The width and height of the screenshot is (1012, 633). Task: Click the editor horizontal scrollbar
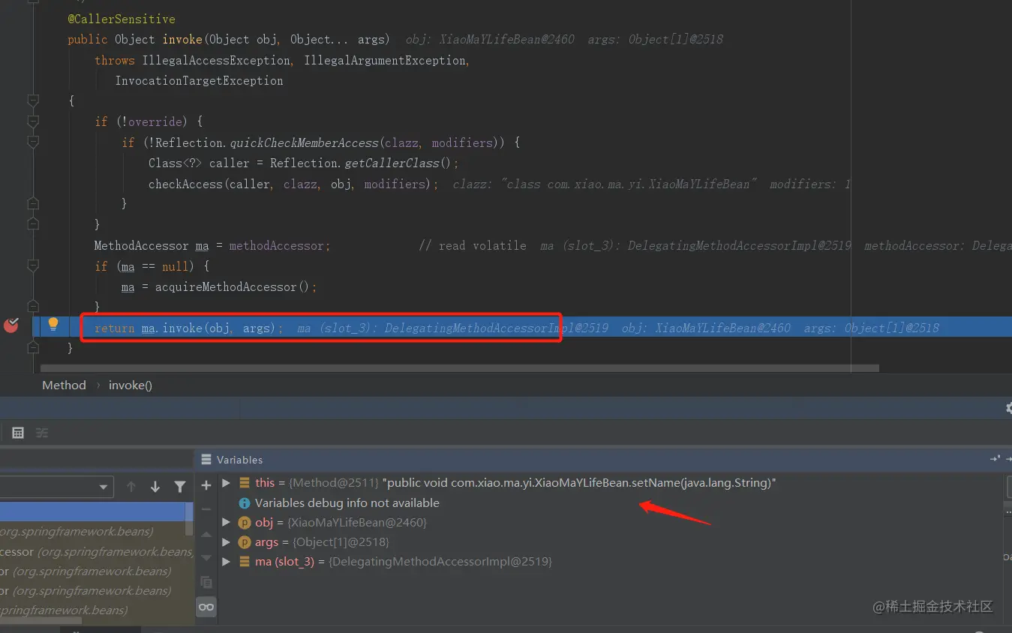tap(459, 368)
